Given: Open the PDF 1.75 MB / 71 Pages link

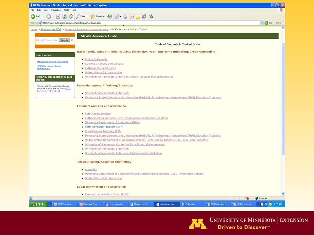Looking at the screenshot, I should (x=53, y=89).
